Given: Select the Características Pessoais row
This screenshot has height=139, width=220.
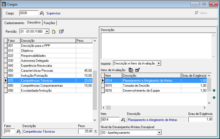Looking at the screenshot, I should pyautogui.click(x=48, y=71).
